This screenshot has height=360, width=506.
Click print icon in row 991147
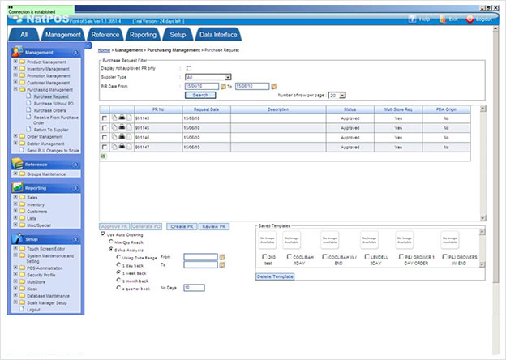click(122, 147)
